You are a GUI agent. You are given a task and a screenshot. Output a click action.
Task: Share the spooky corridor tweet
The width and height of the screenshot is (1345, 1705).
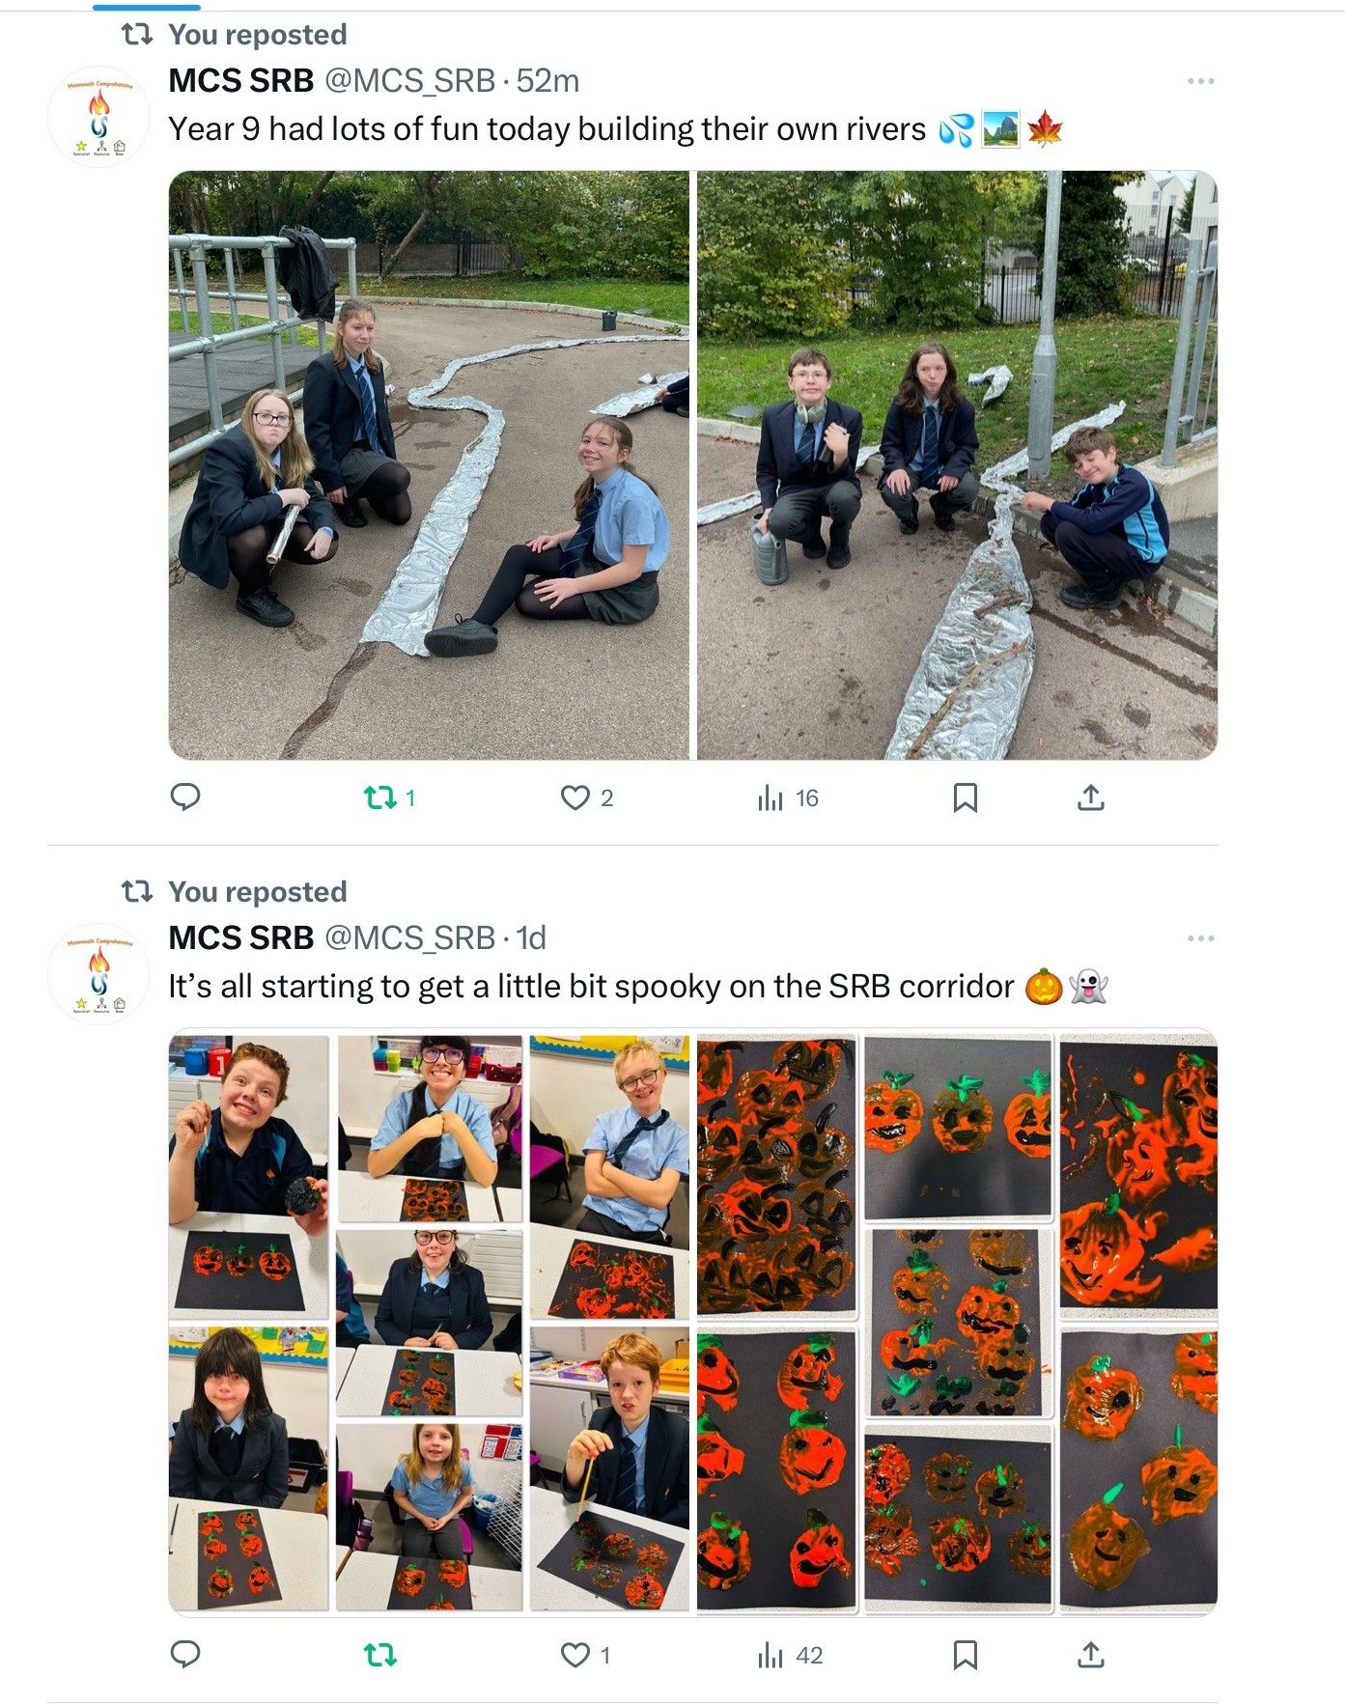tap(1090, 1655)
